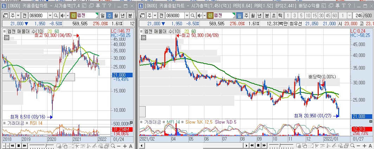Click search magnifier icon in right chart

[x=193, y=16]
